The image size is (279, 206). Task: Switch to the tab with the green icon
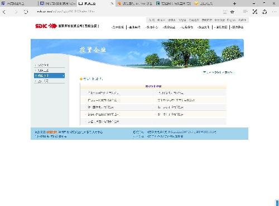tap(174, 3)
